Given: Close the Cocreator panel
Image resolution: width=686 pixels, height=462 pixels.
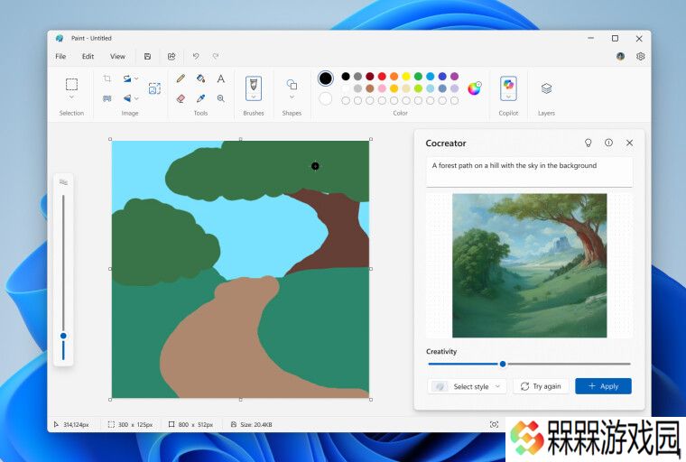Looking at the screenshot, I should (x=629, y=143).
